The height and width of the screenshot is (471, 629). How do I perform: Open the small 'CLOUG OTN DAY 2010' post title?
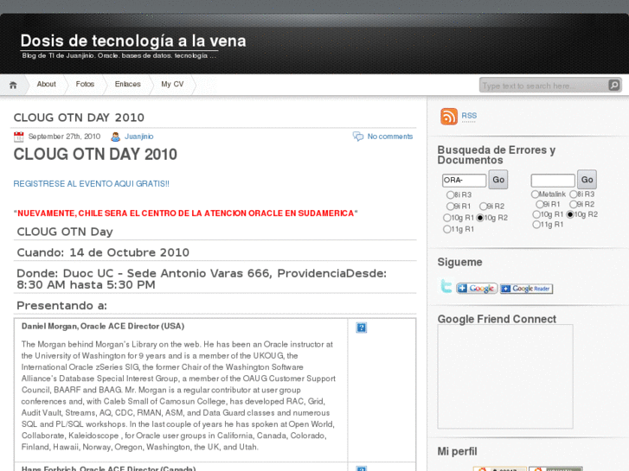pos(79,118)
